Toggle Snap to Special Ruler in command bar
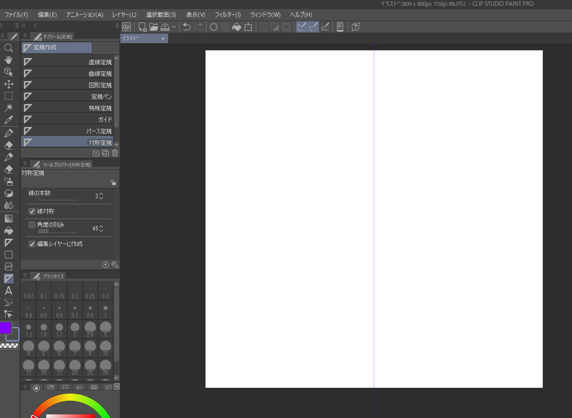 (313, 27)
